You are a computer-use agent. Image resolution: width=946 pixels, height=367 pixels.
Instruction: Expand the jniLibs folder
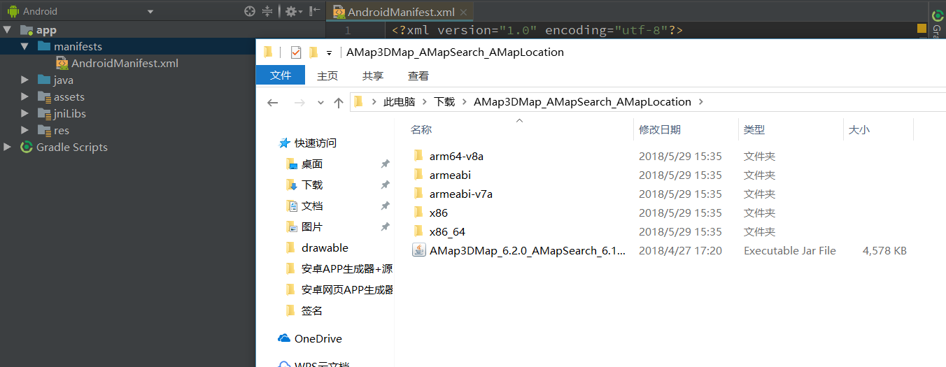(24, 113)
